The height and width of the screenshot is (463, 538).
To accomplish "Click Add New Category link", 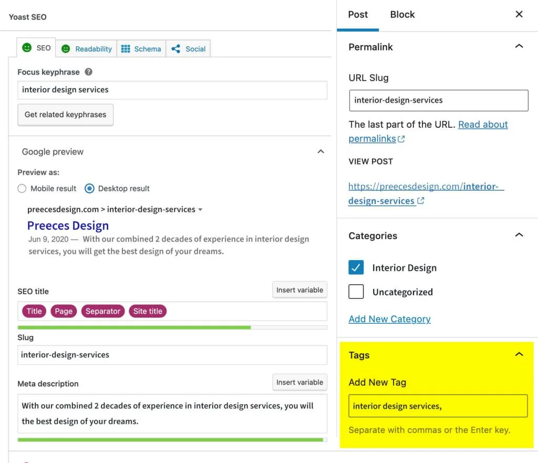I will [389, 319].
